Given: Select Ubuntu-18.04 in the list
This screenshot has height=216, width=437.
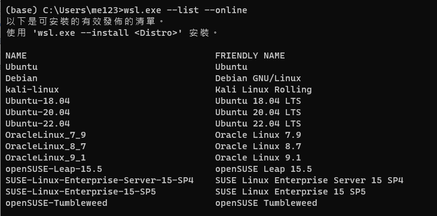Looking at the screenshot, I should click(38, 101).
